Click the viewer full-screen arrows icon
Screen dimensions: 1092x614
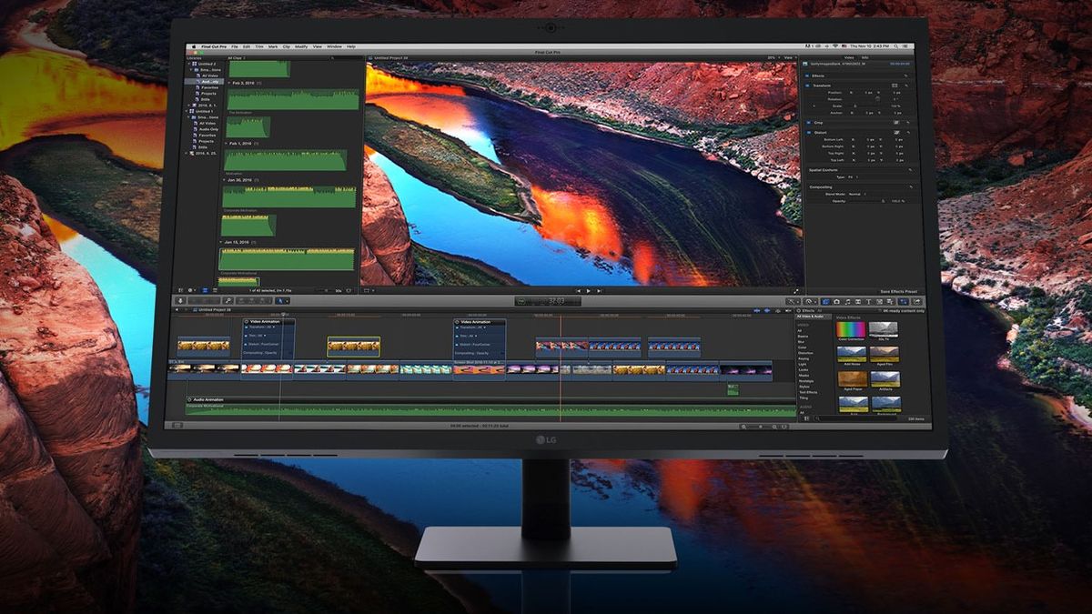796,291
